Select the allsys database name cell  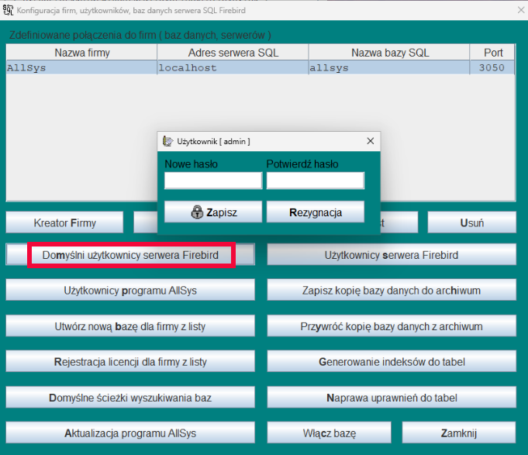pyautogui.click(x=389, y=67)
